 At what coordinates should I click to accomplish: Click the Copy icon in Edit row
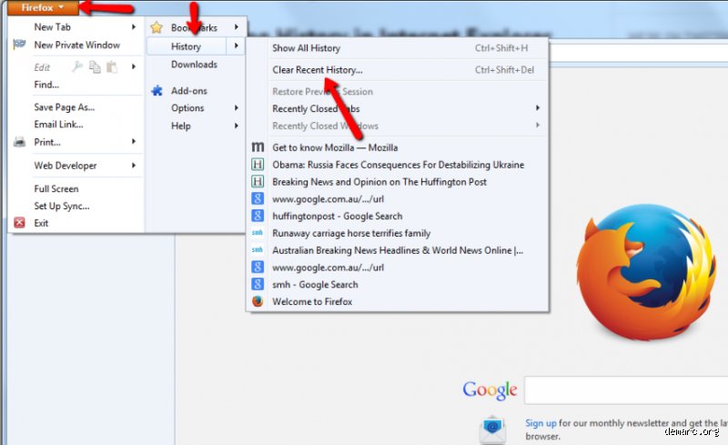tap(95, 67)
